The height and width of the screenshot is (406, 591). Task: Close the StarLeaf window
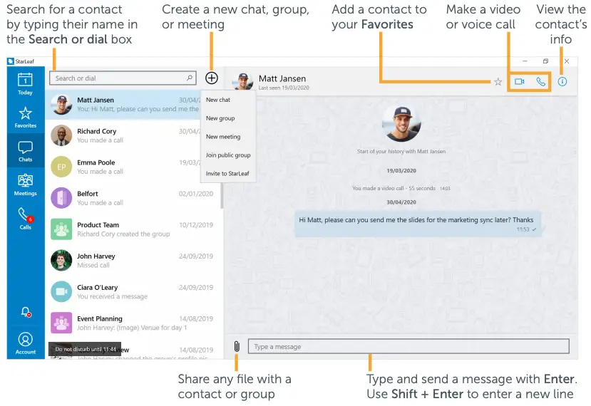[x=567, y=61]
